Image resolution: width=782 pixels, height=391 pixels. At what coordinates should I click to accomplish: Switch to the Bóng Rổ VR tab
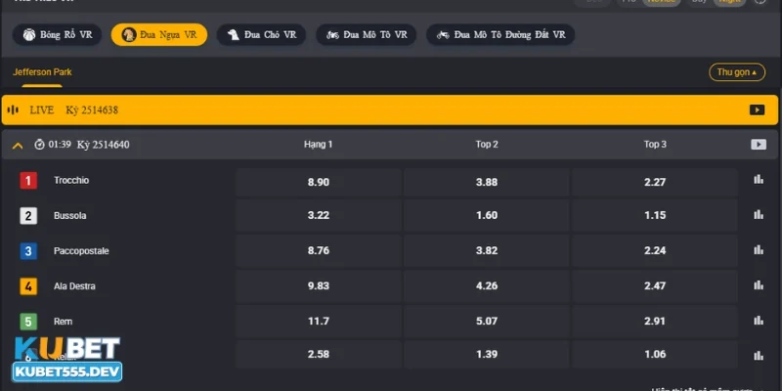58,35
